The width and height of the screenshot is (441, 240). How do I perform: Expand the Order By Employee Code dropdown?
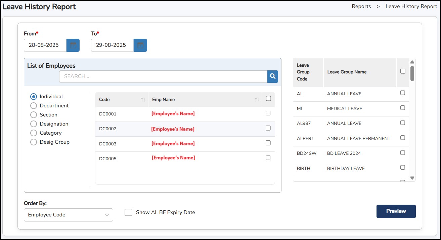(x=69, y=215)
